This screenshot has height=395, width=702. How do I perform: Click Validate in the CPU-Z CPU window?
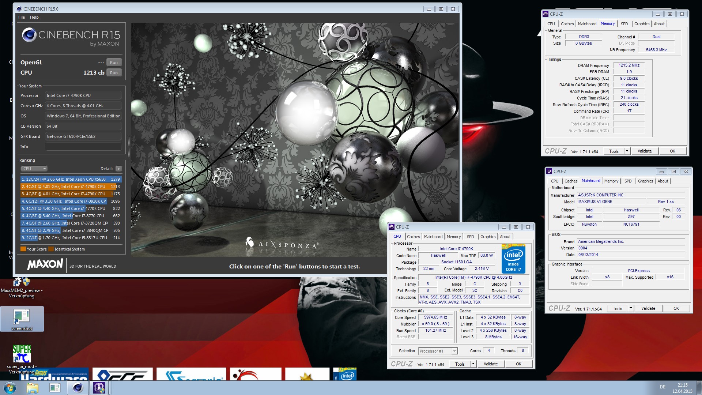click(491, 364)
